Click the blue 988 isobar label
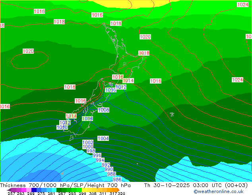This screenshot has width=252, height=195. [x=112, y=174]
